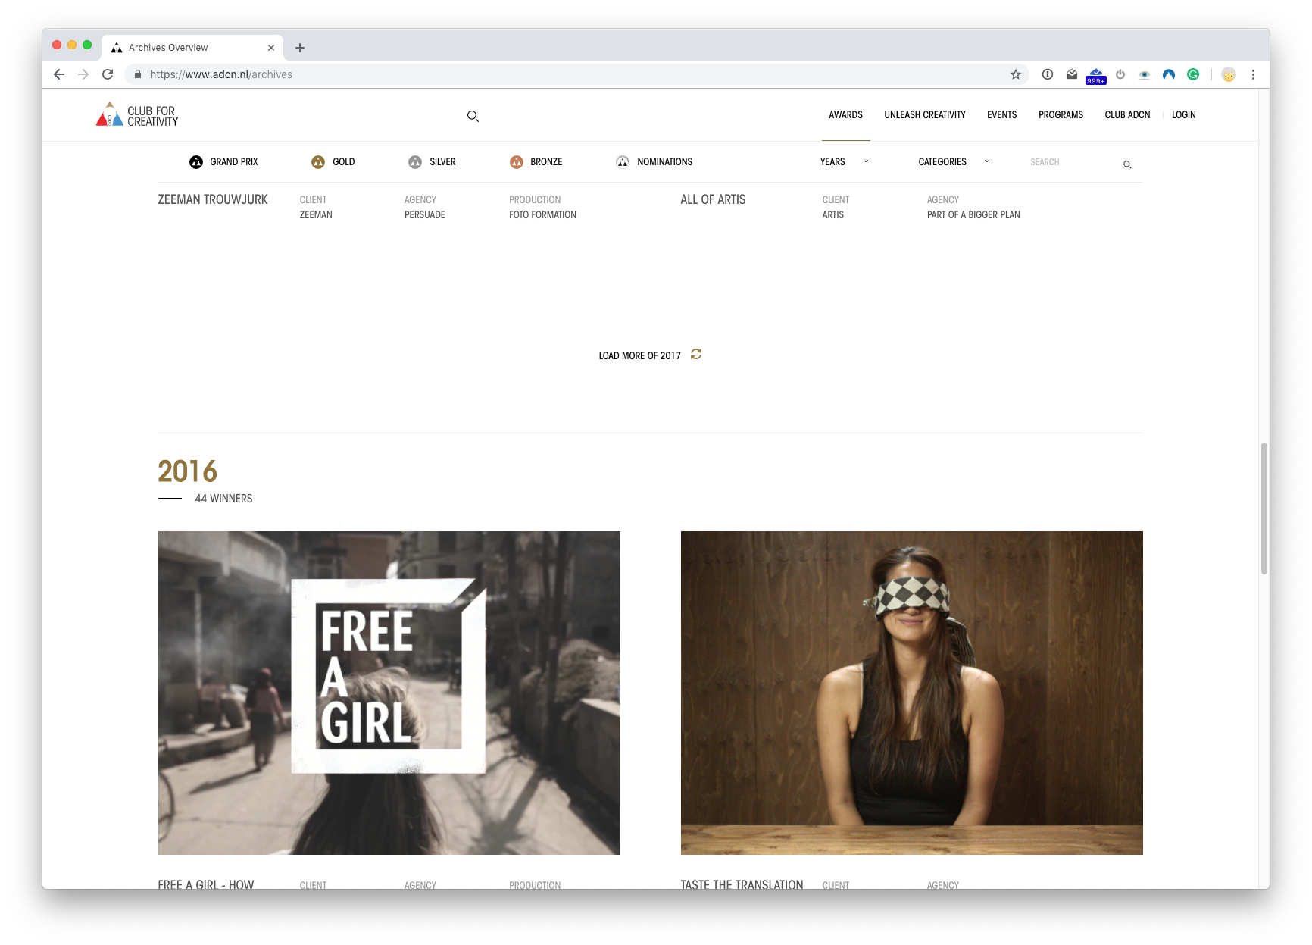
Task: Open the Free A Girl project thumbnail
Action: click(x=389, y=692)
